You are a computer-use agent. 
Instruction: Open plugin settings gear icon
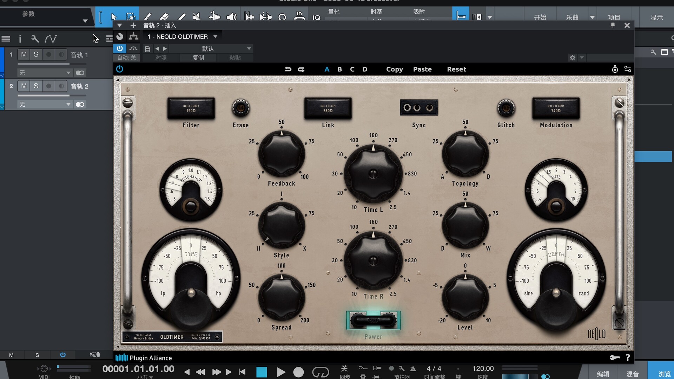tap(573, 58)
